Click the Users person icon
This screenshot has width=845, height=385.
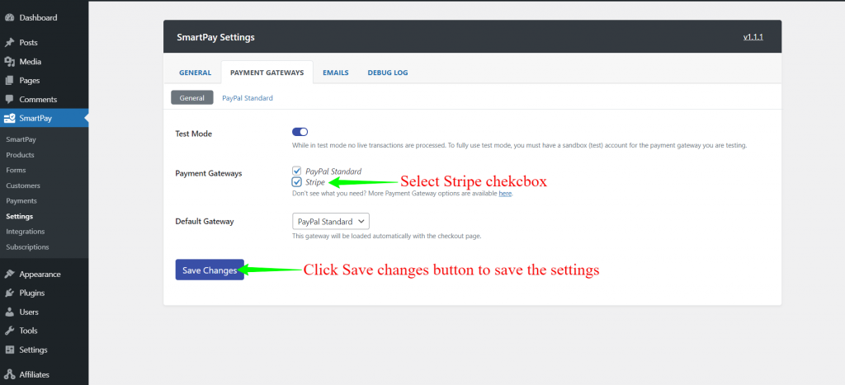pyautogui.click(x=9, y=312)
